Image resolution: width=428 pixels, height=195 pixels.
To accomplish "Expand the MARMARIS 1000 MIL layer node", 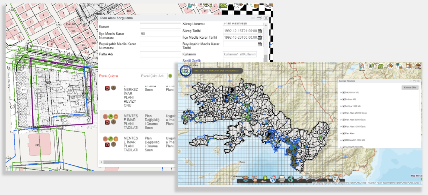I will tap(341, 140).
